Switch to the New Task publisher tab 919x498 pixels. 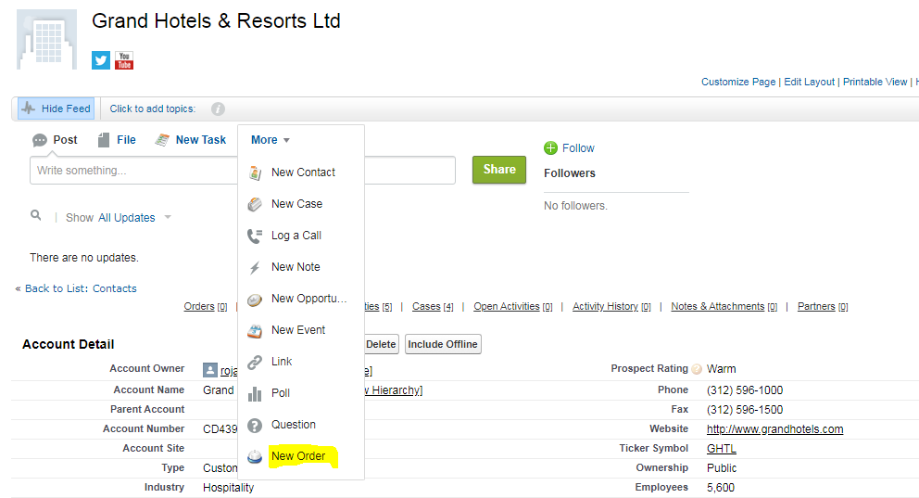click(x=190, y=140)
